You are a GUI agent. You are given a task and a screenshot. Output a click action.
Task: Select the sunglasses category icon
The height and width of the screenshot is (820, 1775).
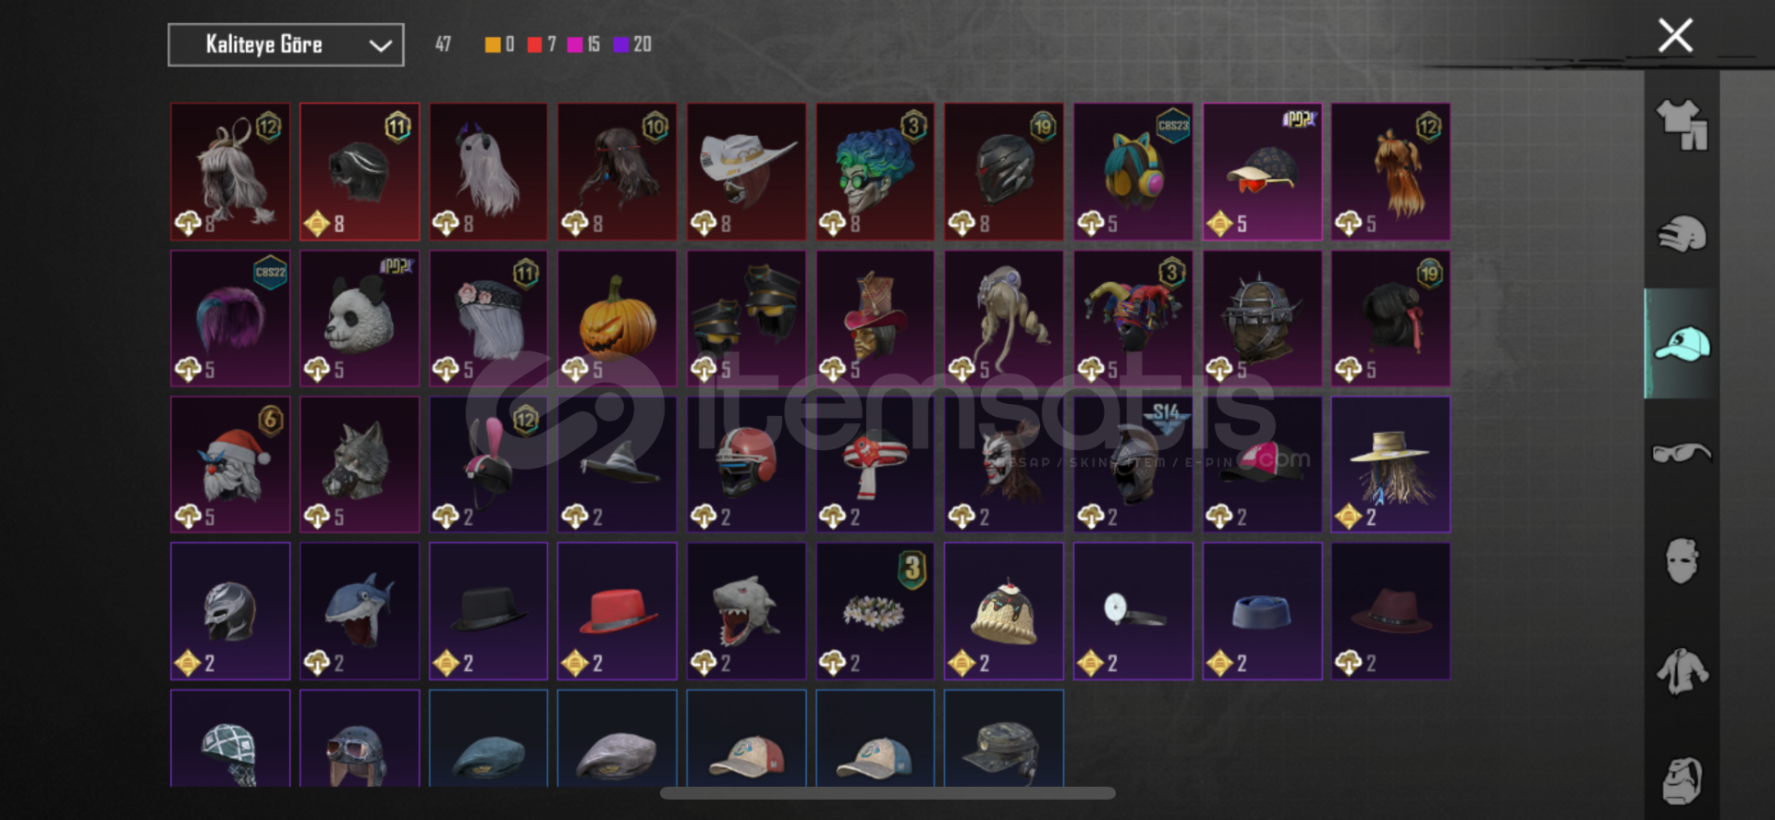coord(1682,453)
